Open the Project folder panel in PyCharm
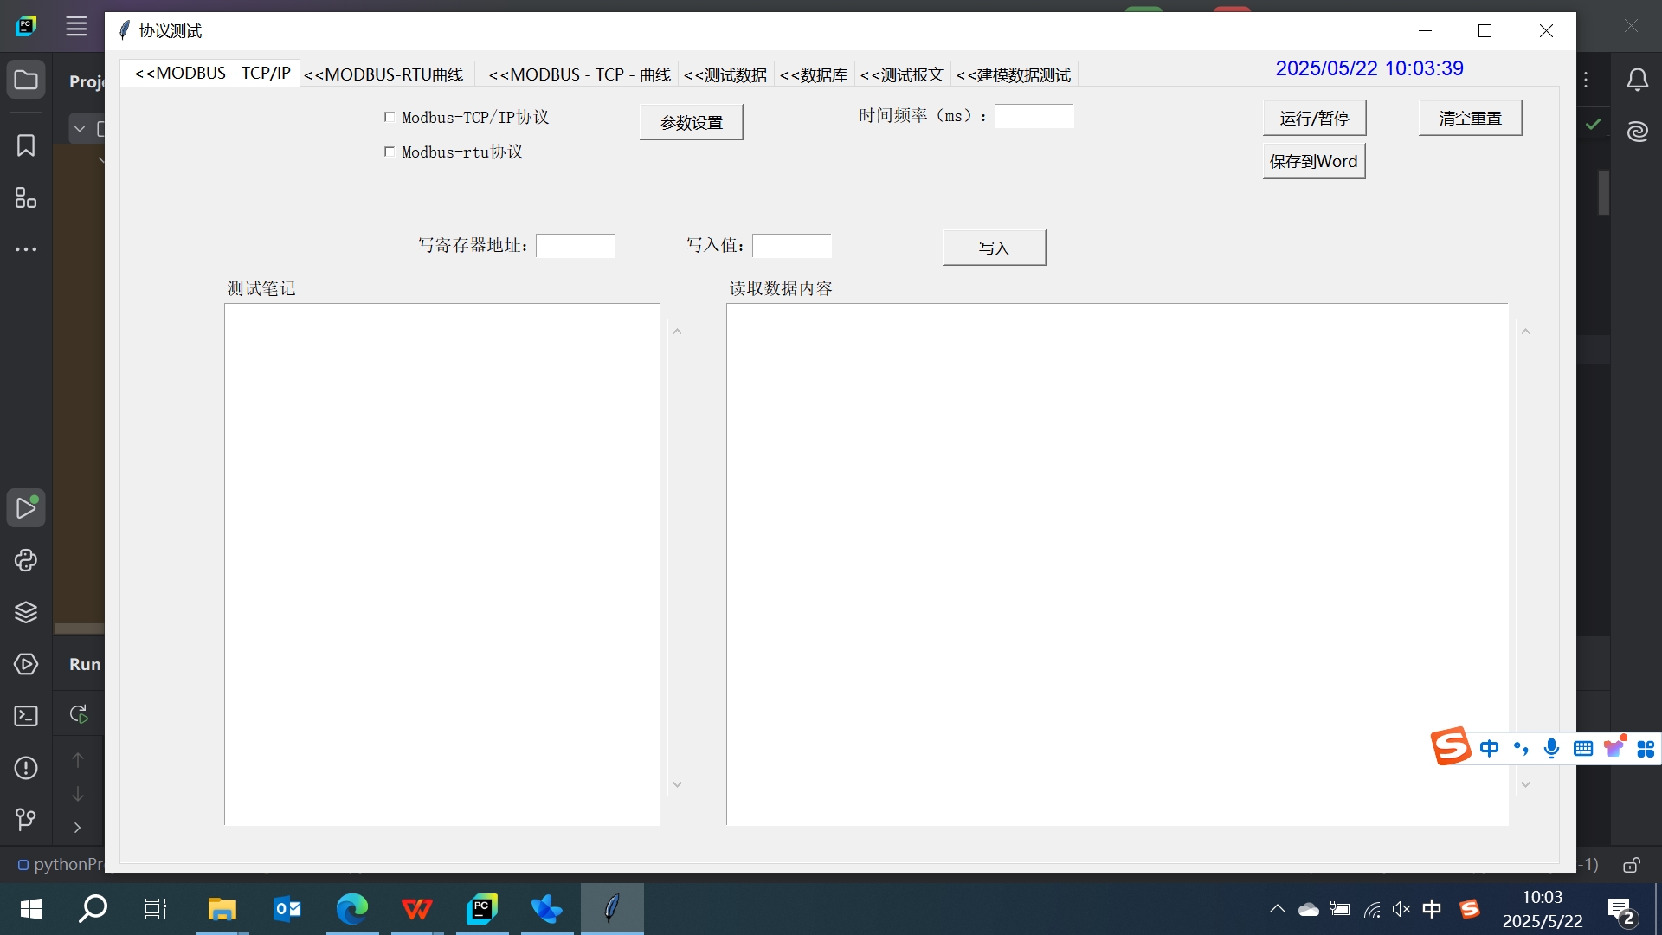Viewport: 1662px width, 935px height. [x=26, y=79]
